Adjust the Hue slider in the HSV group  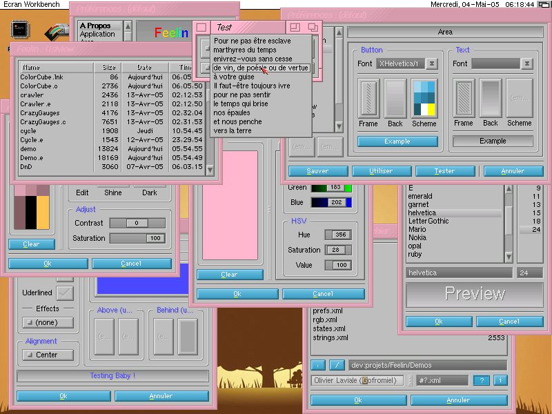click(338, 235)
